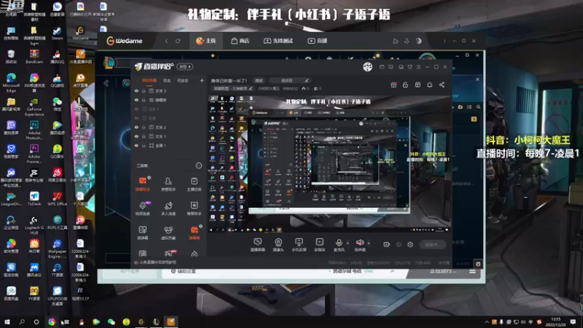Toggle the preview eye icon near settings gear
Image resolution: width=583 pixels, height=328 pixels.
(x=399, y=244)
